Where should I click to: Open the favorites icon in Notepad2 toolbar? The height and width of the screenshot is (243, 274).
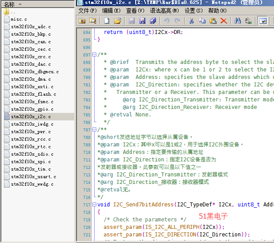(82, 21)
